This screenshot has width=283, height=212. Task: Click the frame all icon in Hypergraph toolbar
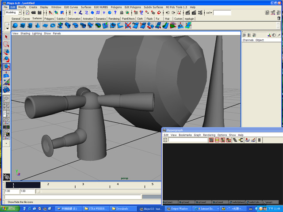(x=211, y=140)
